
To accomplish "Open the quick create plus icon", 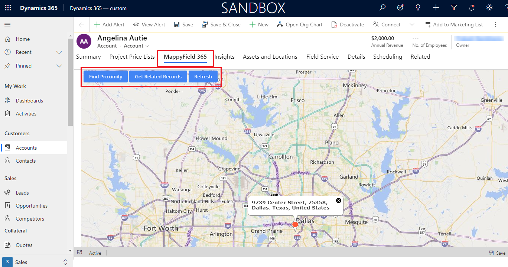I will [436, 8].
